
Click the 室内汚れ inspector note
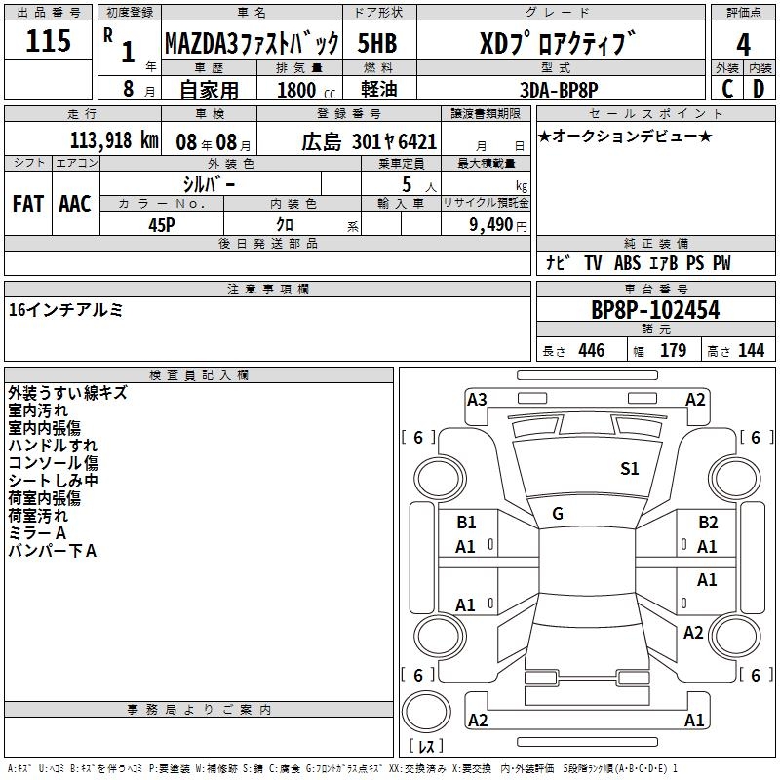point(39,410)
